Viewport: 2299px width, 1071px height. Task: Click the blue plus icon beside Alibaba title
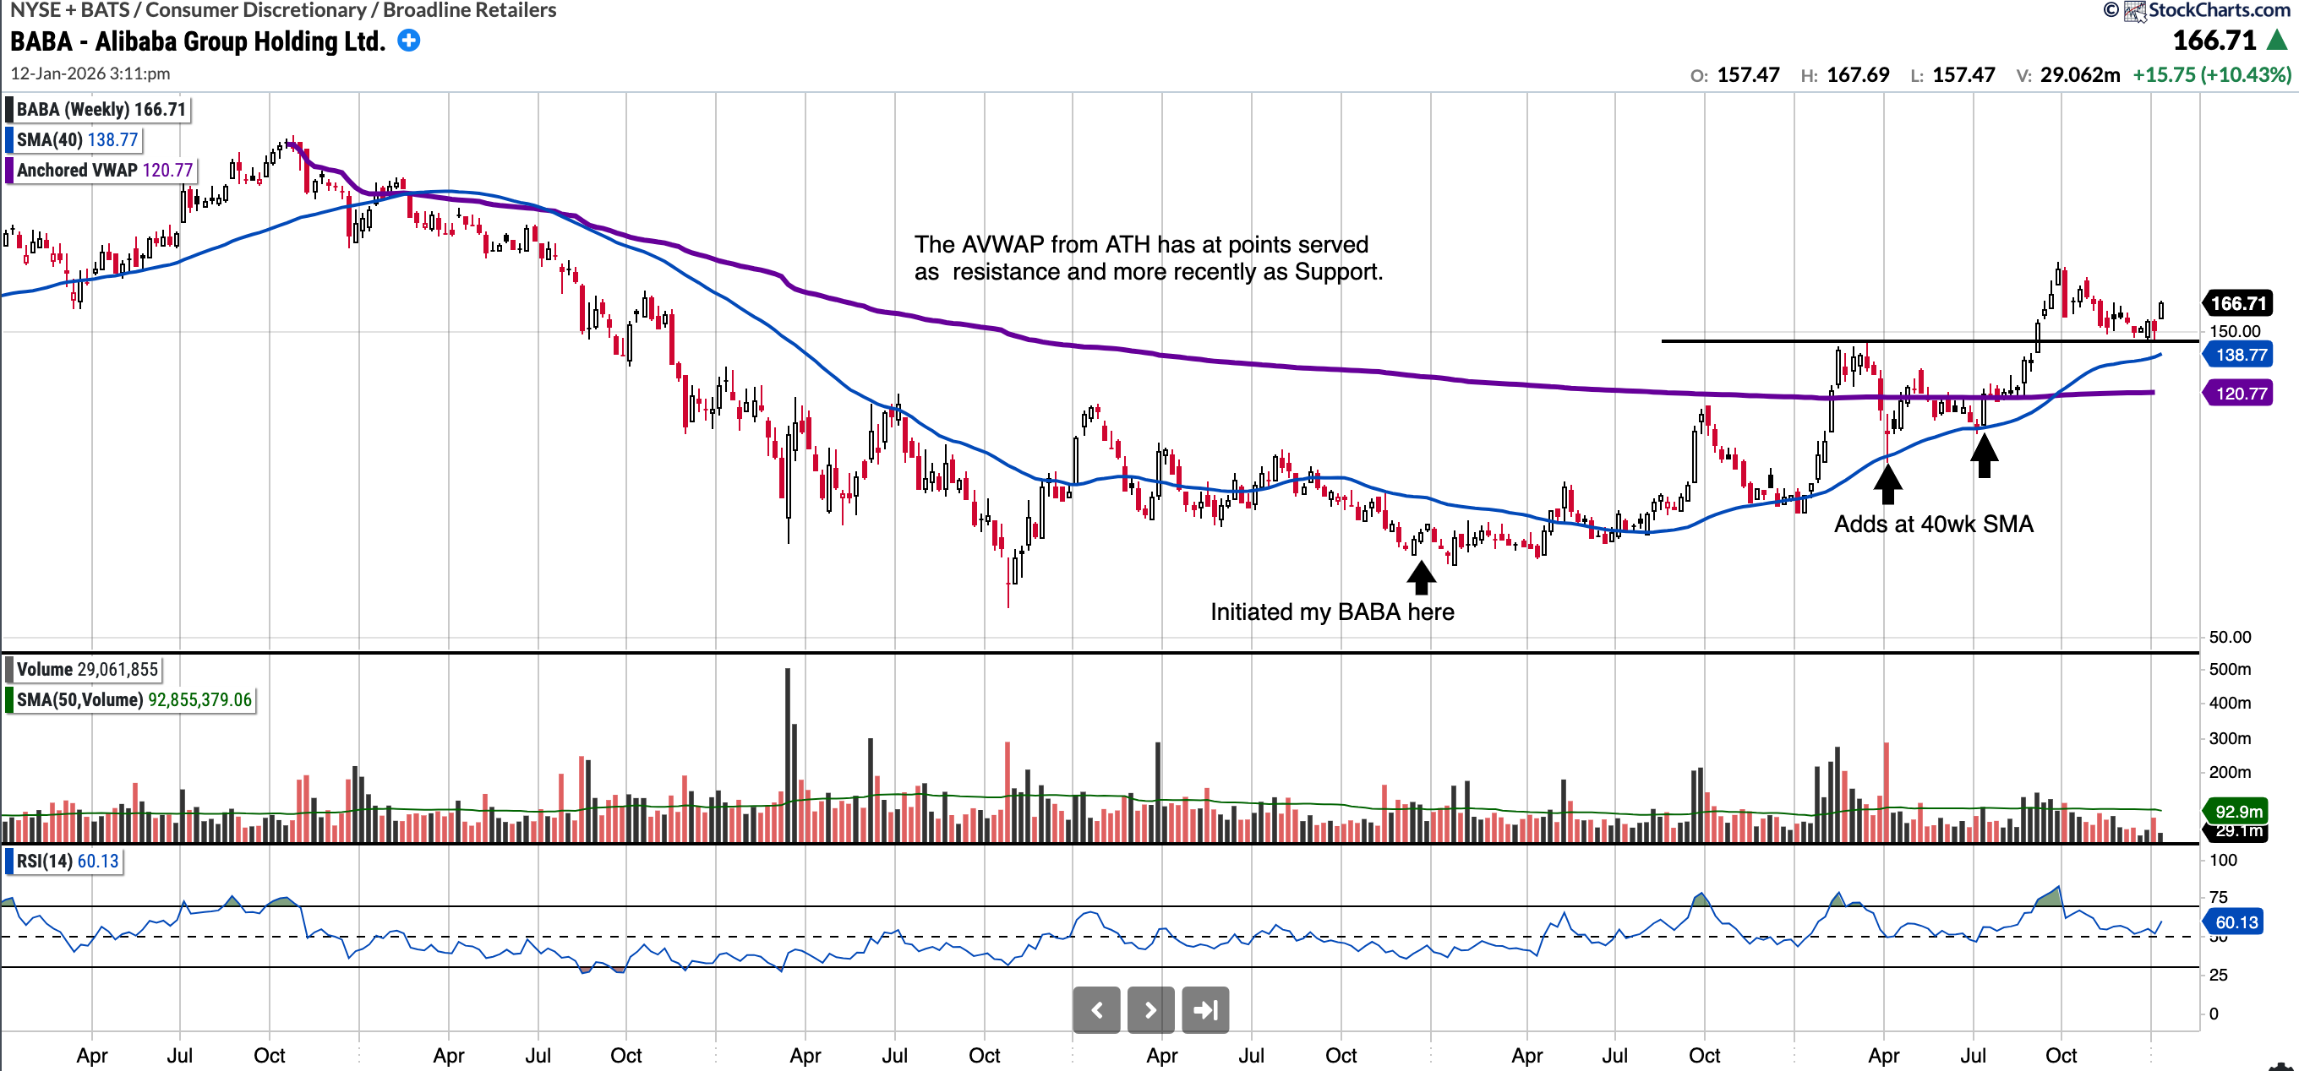tap(409, 41)
